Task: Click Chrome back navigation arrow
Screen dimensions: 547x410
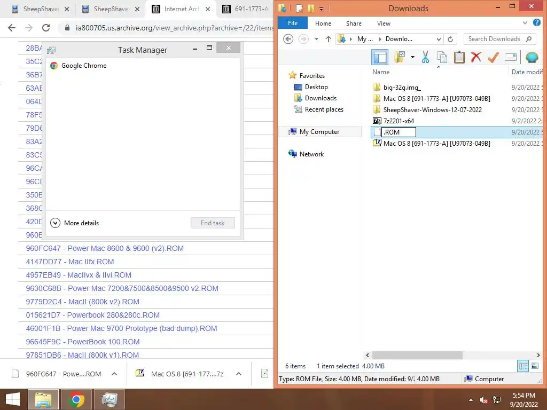Action: click(x=12, y=28)
